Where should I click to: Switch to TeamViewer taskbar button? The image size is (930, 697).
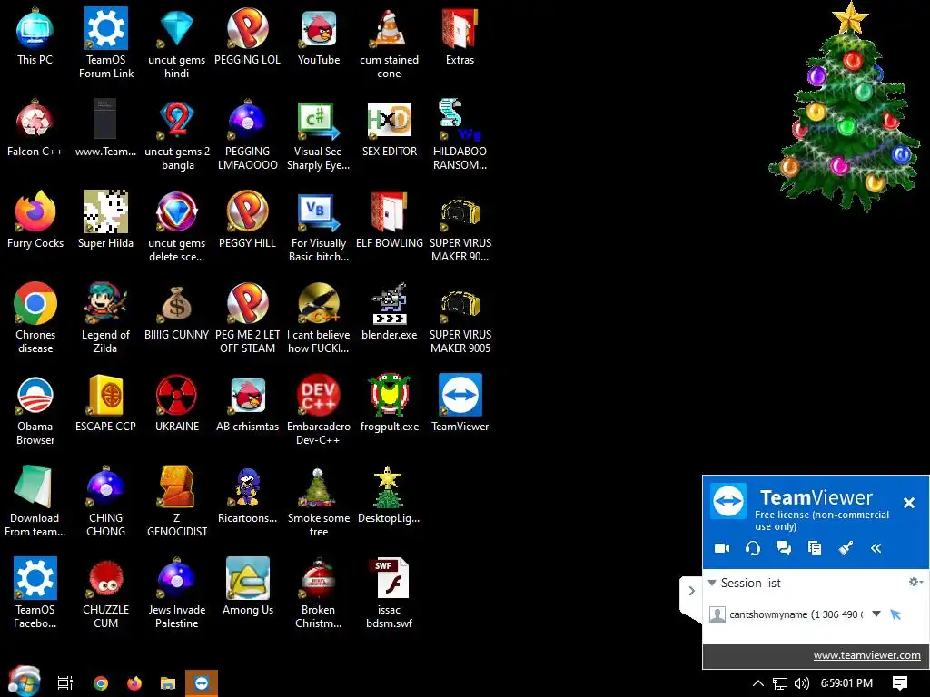click(202, 683)
